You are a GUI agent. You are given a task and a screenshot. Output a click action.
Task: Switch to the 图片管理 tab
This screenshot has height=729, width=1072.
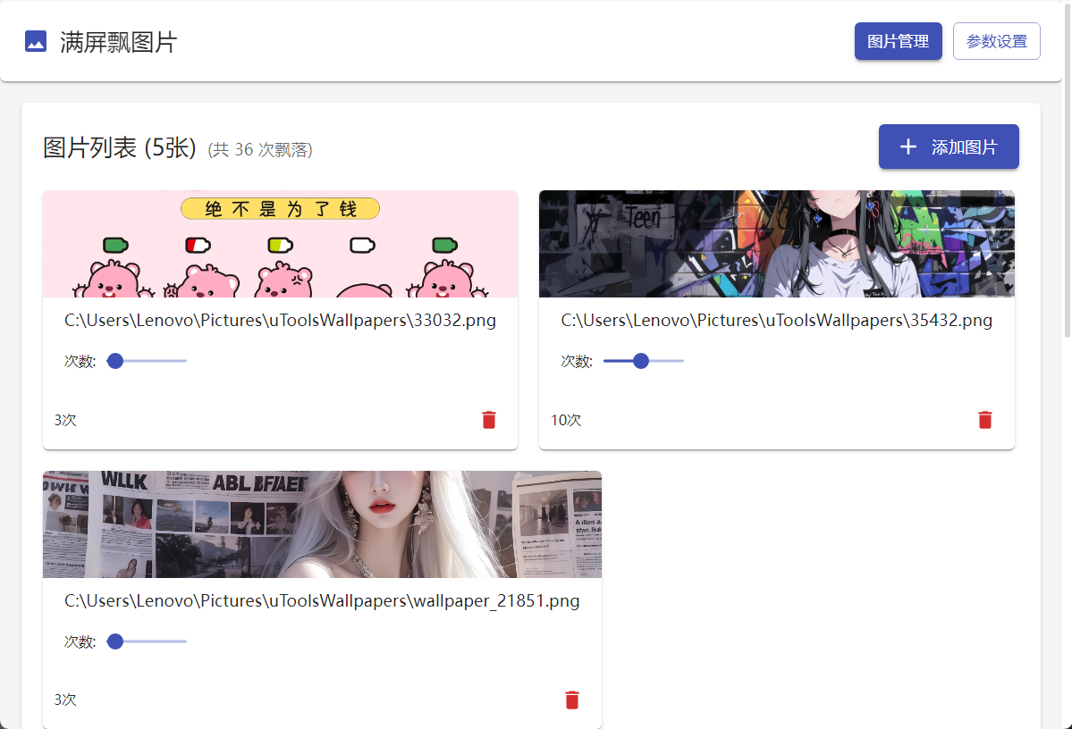[x=898, y=41]
